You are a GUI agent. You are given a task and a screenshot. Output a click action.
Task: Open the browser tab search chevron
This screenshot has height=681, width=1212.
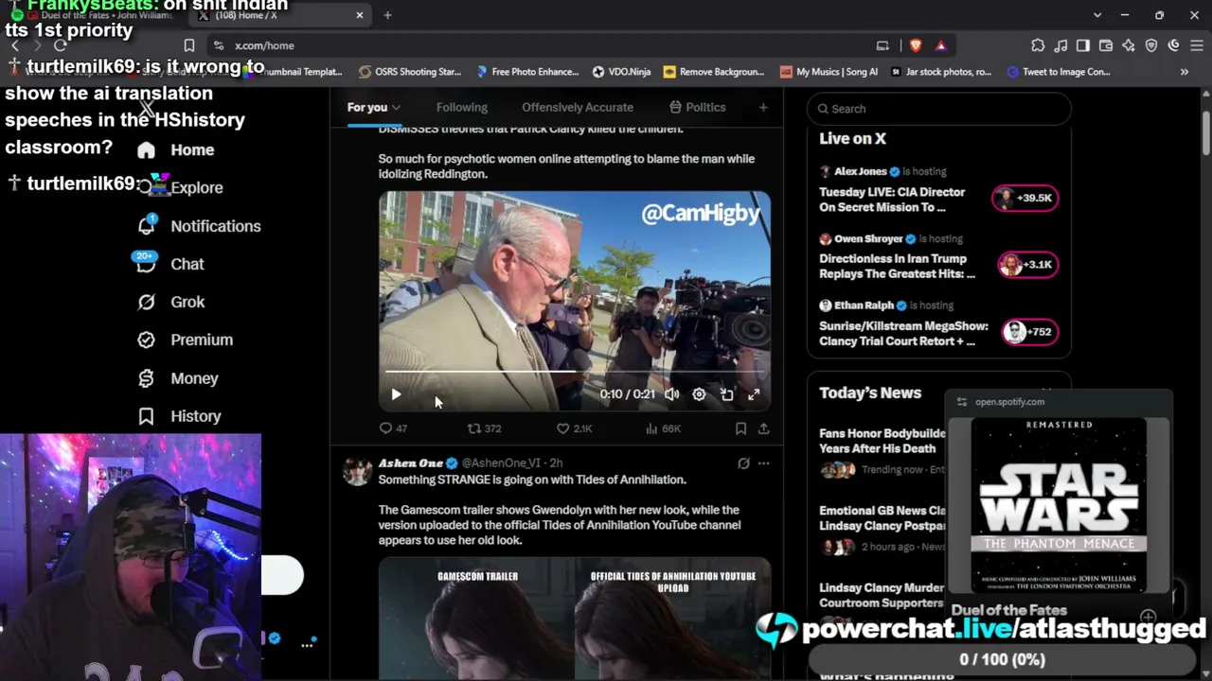click(1097, 15)
